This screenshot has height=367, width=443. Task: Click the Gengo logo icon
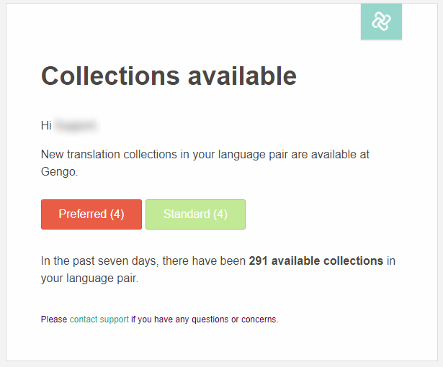point(381,21)
